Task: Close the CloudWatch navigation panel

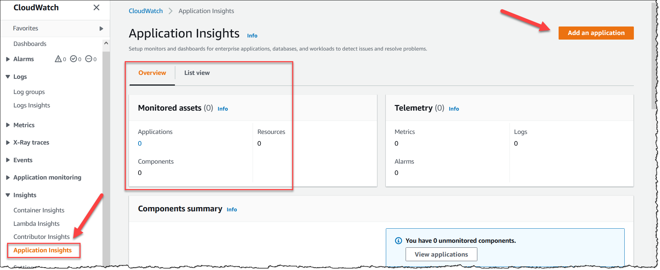Action: tap(96, 7)
